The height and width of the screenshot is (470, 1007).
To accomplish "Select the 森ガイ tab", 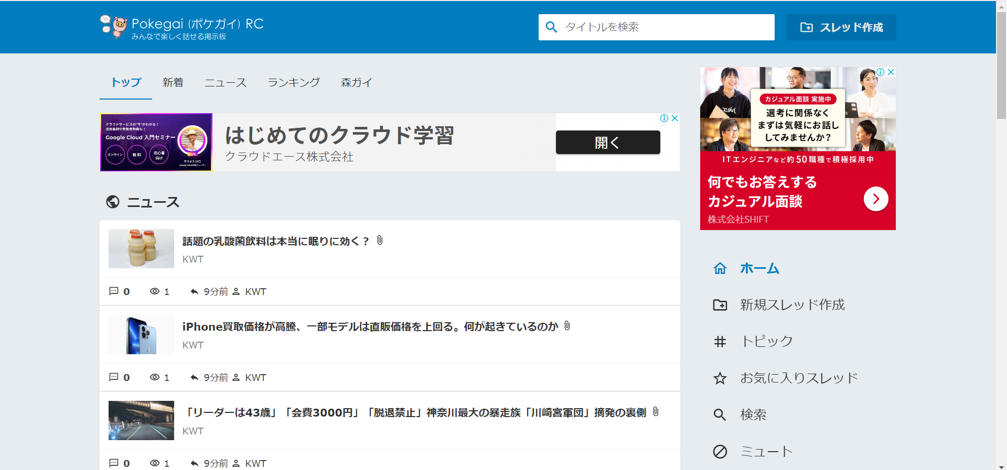I will point(356,83).
